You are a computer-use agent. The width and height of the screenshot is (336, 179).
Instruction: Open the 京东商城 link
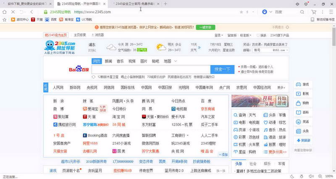(207, 109)
